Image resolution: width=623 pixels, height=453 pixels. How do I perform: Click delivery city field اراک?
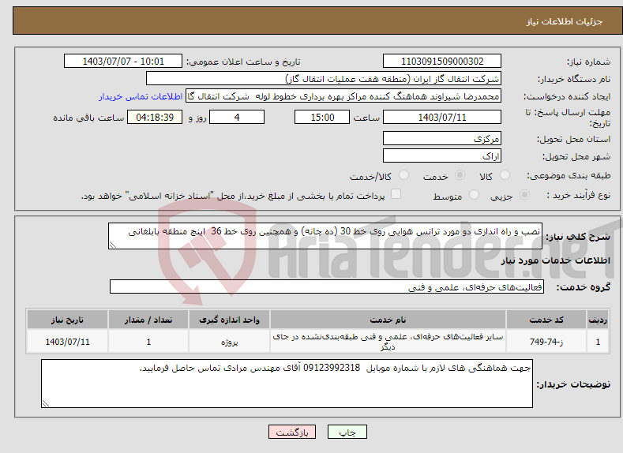442,155
